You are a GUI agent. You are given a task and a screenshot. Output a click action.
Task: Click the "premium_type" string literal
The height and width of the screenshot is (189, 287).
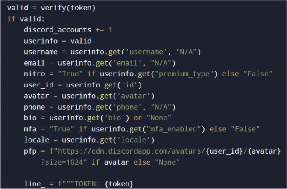(x=184, y=73)
